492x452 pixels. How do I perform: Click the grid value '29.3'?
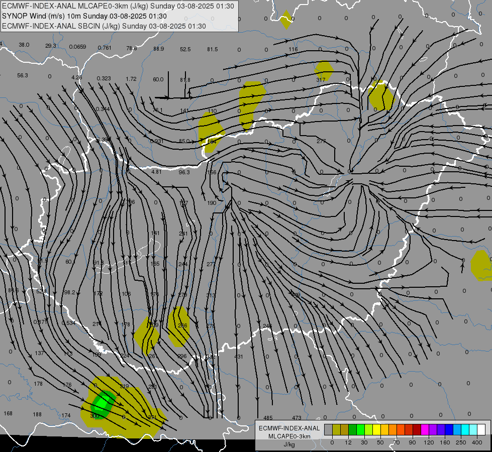[51, 46]
